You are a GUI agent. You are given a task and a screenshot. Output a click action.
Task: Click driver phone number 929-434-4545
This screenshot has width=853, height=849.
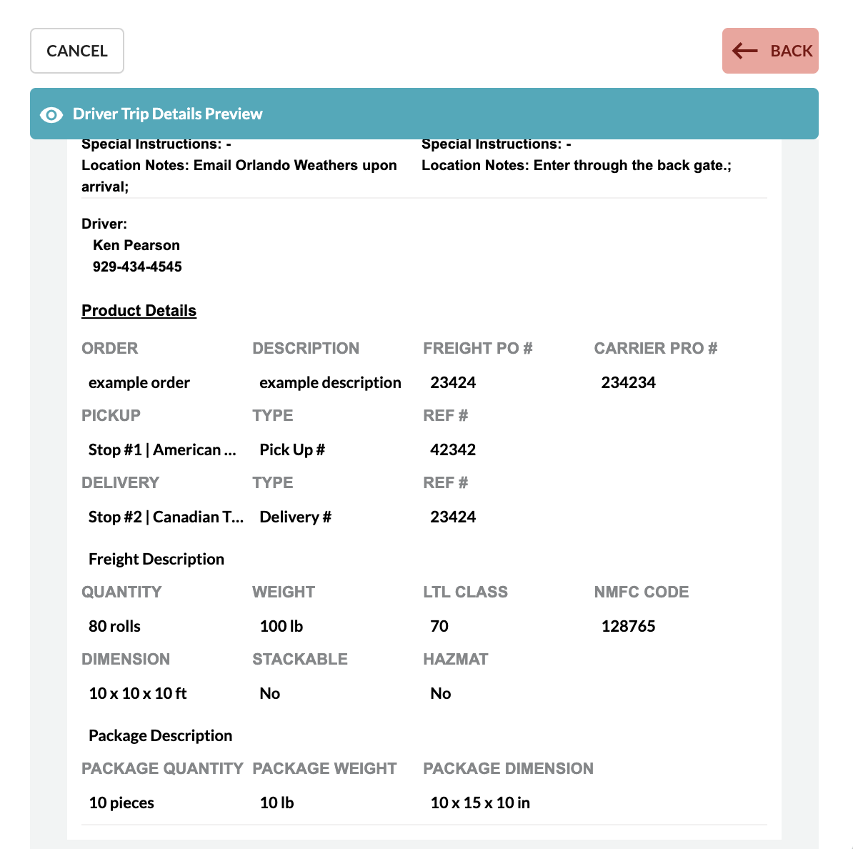coord(137,267)
